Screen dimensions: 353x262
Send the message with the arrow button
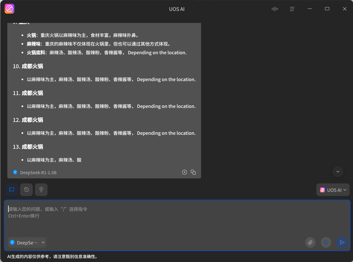click(342, 242)
